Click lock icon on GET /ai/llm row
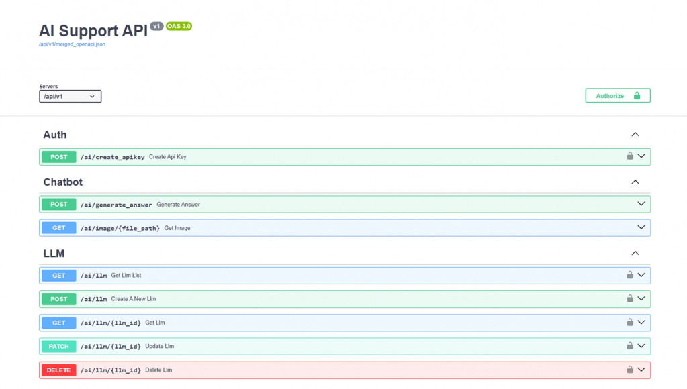 [x=630, y=275]
